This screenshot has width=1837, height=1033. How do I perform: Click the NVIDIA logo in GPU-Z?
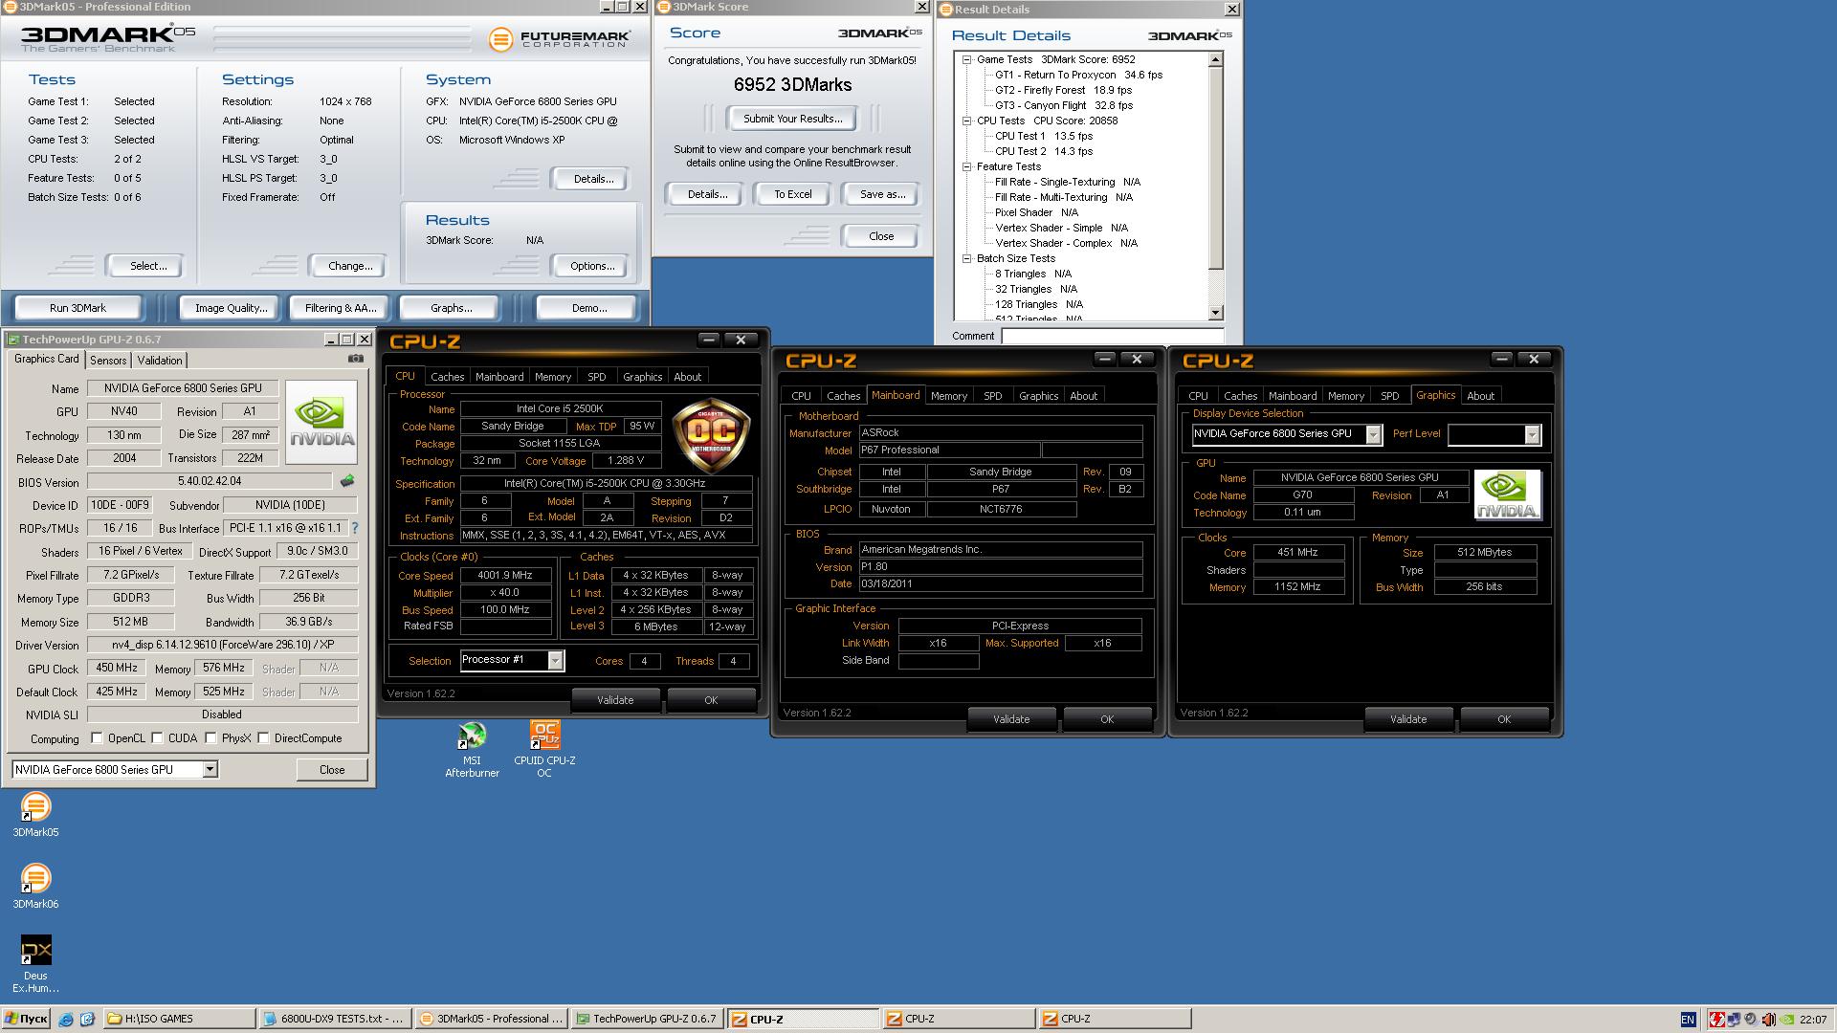[x=321, y=422]
